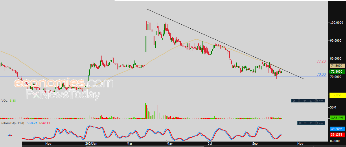This screenshot has height=147, width=346.
Task: Select the 72.8000 current price tag
Action: (337, 71)
